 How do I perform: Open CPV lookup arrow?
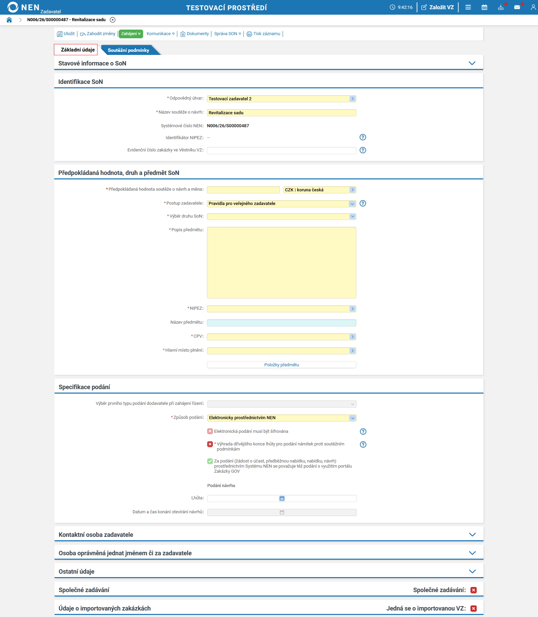click(x=353, y=337)
